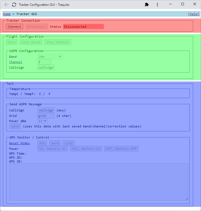
Task: Follow the Home breadcrumb link
Action: coord(7,14)
